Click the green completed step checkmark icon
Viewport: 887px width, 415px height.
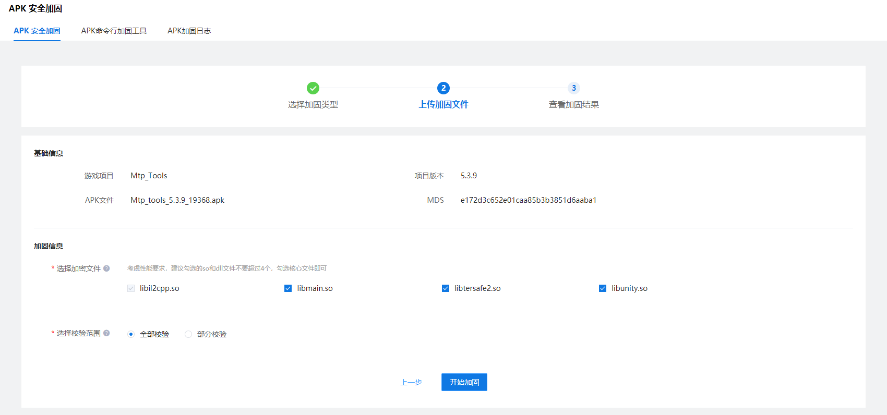(x=313, y=88)
